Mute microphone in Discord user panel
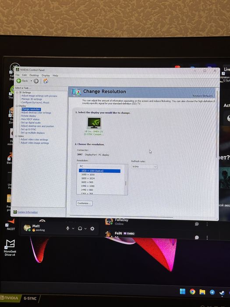The image size is (230, 307). pos(67,228)
